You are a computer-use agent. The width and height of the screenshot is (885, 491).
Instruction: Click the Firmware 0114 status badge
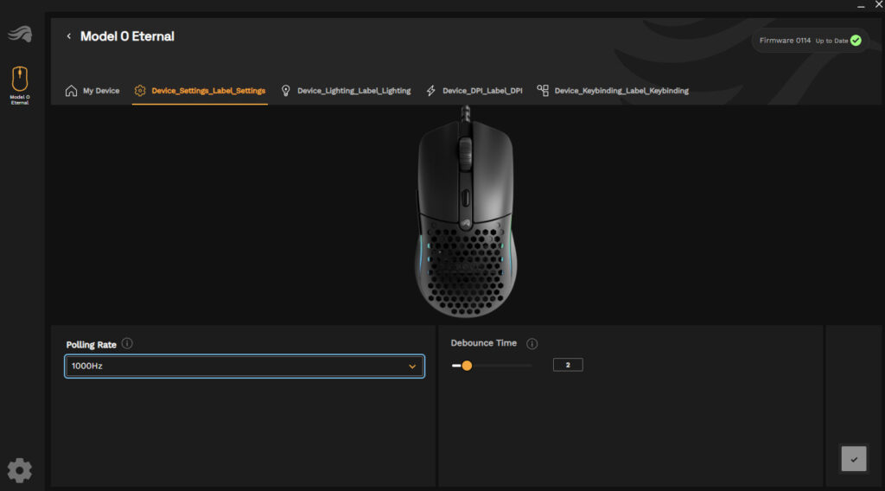point(785,41)
